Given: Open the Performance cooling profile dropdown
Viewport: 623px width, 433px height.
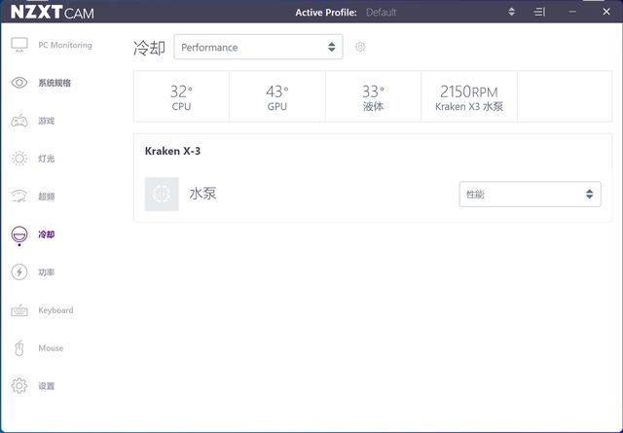Looking at the screenshot, I should (258, 47).
